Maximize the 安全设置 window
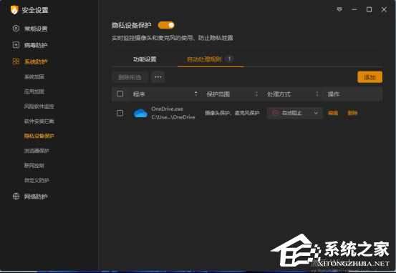Screen dimensions: 396x273 tap(369, 9)
